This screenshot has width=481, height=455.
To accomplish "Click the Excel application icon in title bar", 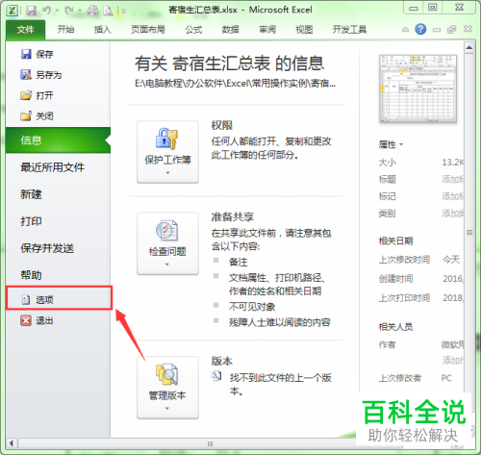I will 13,11.
